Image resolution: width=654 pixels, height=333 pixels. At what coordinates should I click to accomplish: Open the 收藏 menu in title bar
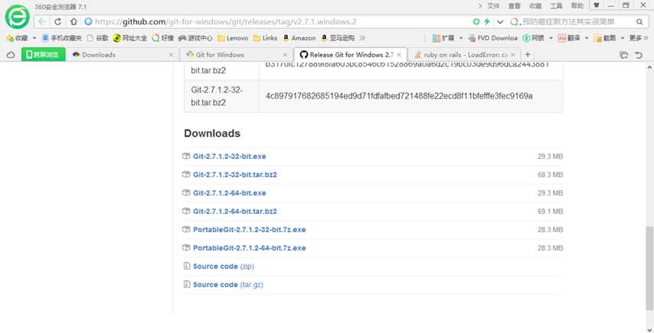click(535, 6)
